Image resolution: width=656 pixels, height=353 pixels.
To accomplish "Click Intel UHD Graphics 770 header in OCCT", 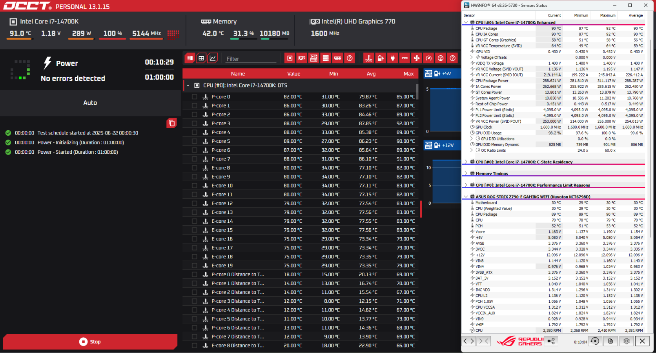I will click(352, 22).
